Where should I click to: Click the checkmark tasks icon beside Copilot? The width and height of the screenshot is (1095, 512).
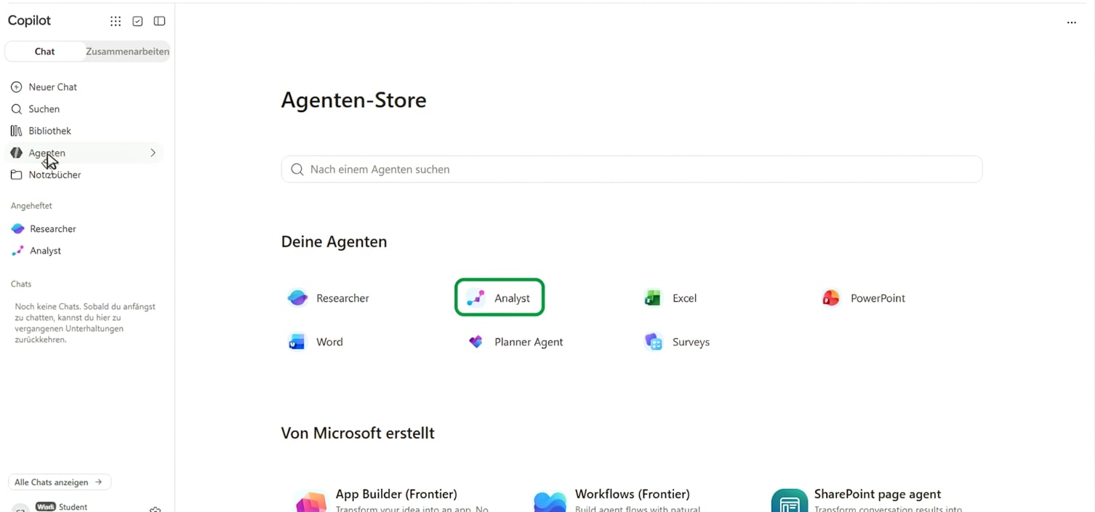tap(137, 21)
